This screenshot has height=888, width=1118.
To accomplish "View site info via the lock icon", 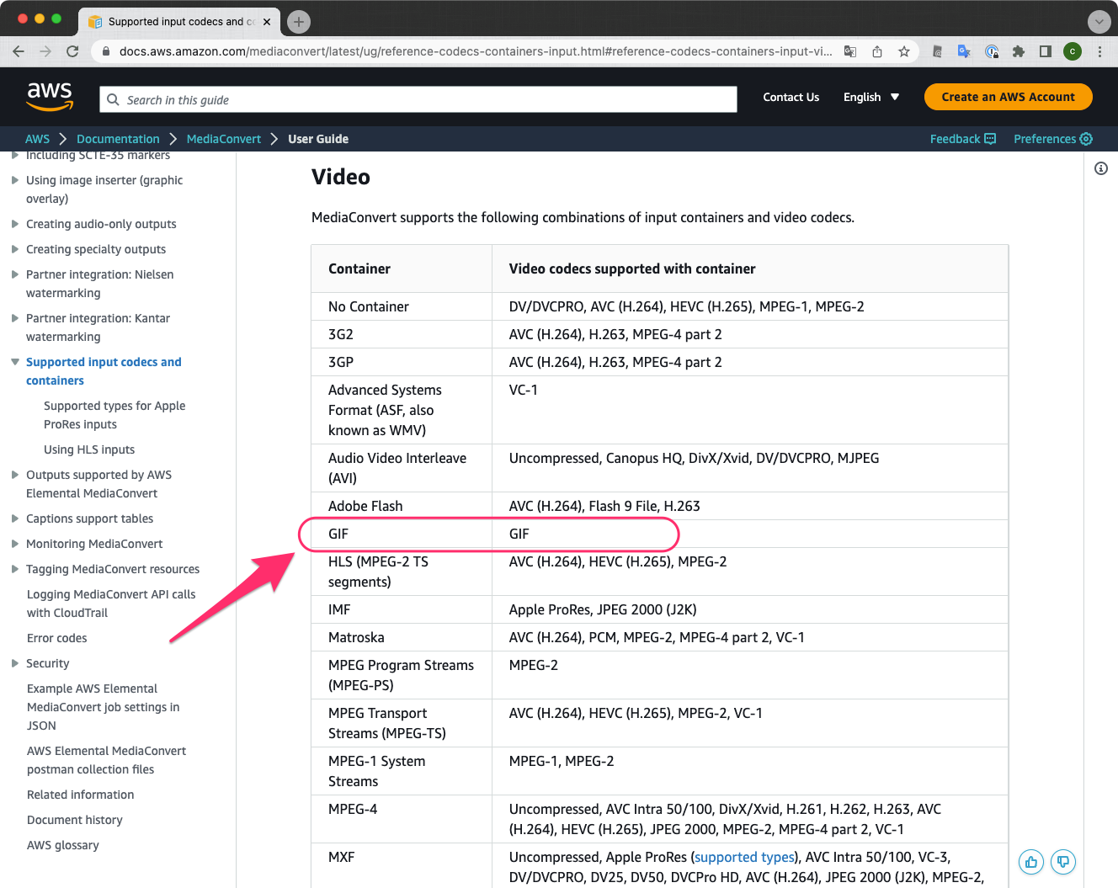I will (105, 51).
